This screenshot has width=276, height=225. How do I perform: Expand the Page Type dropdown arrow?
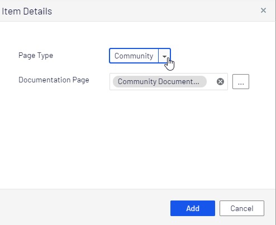[x=164, y=56]
